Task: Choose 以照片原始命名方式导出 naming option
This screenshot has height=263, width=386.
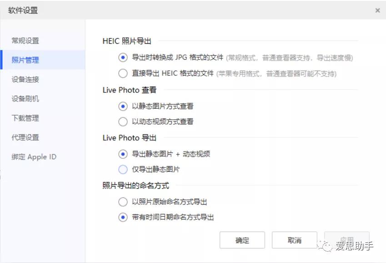Action: click(x=122, y=202)
